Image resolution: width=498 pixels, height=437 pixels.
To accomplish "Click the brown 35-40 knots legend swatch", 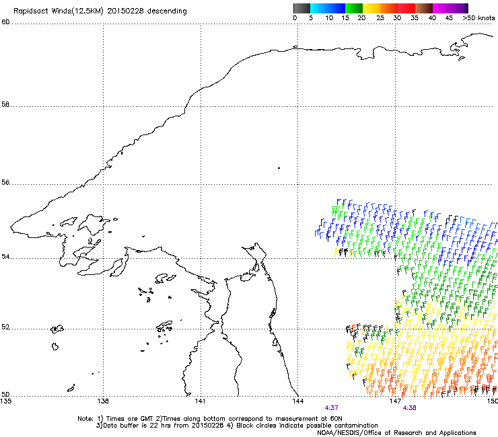I will coord(424,8).
